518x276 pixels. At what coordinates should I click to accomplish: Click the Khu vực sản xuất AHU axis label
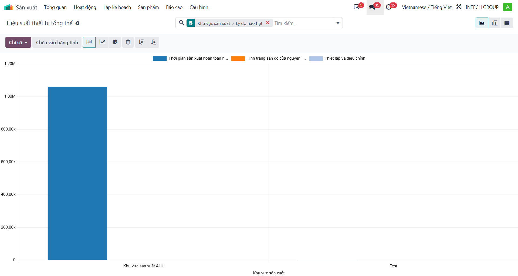(144, 266)
